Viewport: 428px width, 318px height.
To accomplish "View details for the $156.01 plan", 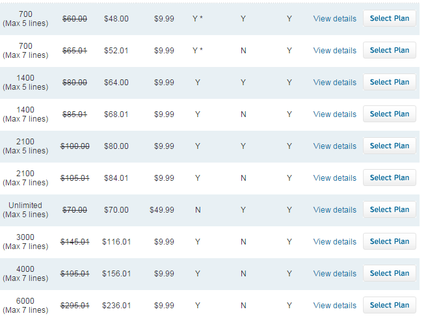I will click(x=334, y=274).
